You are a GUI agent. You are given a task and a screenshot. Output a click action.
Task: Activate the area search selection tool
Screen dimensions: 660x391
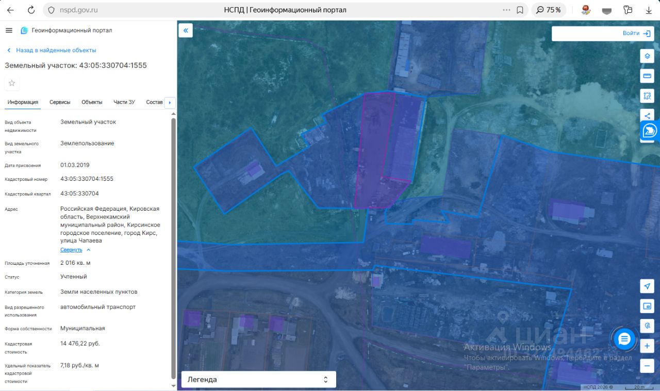[x=647, y=95]
